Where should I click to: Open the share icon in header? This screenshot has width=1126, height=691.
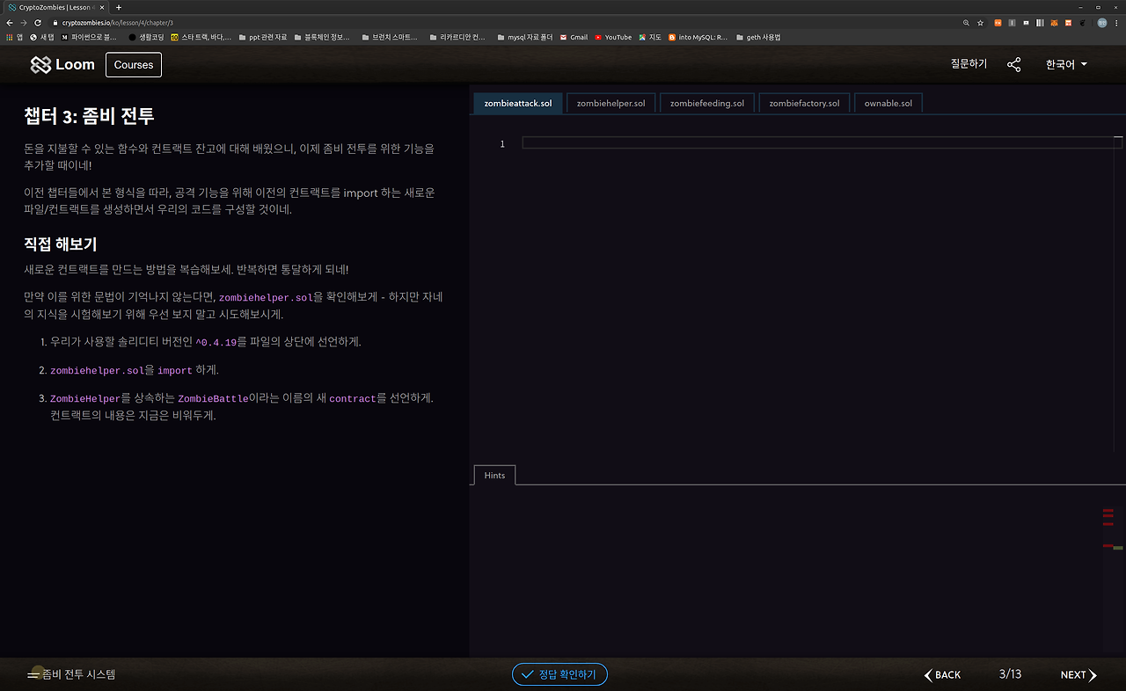click(1014, 64)
